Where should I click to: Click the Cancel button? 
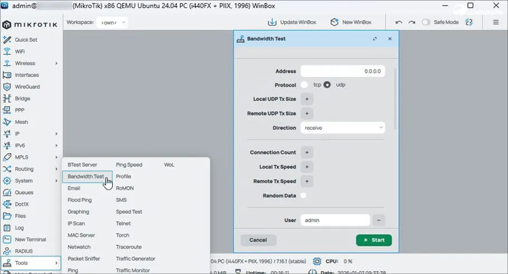(x=258, y=240)
